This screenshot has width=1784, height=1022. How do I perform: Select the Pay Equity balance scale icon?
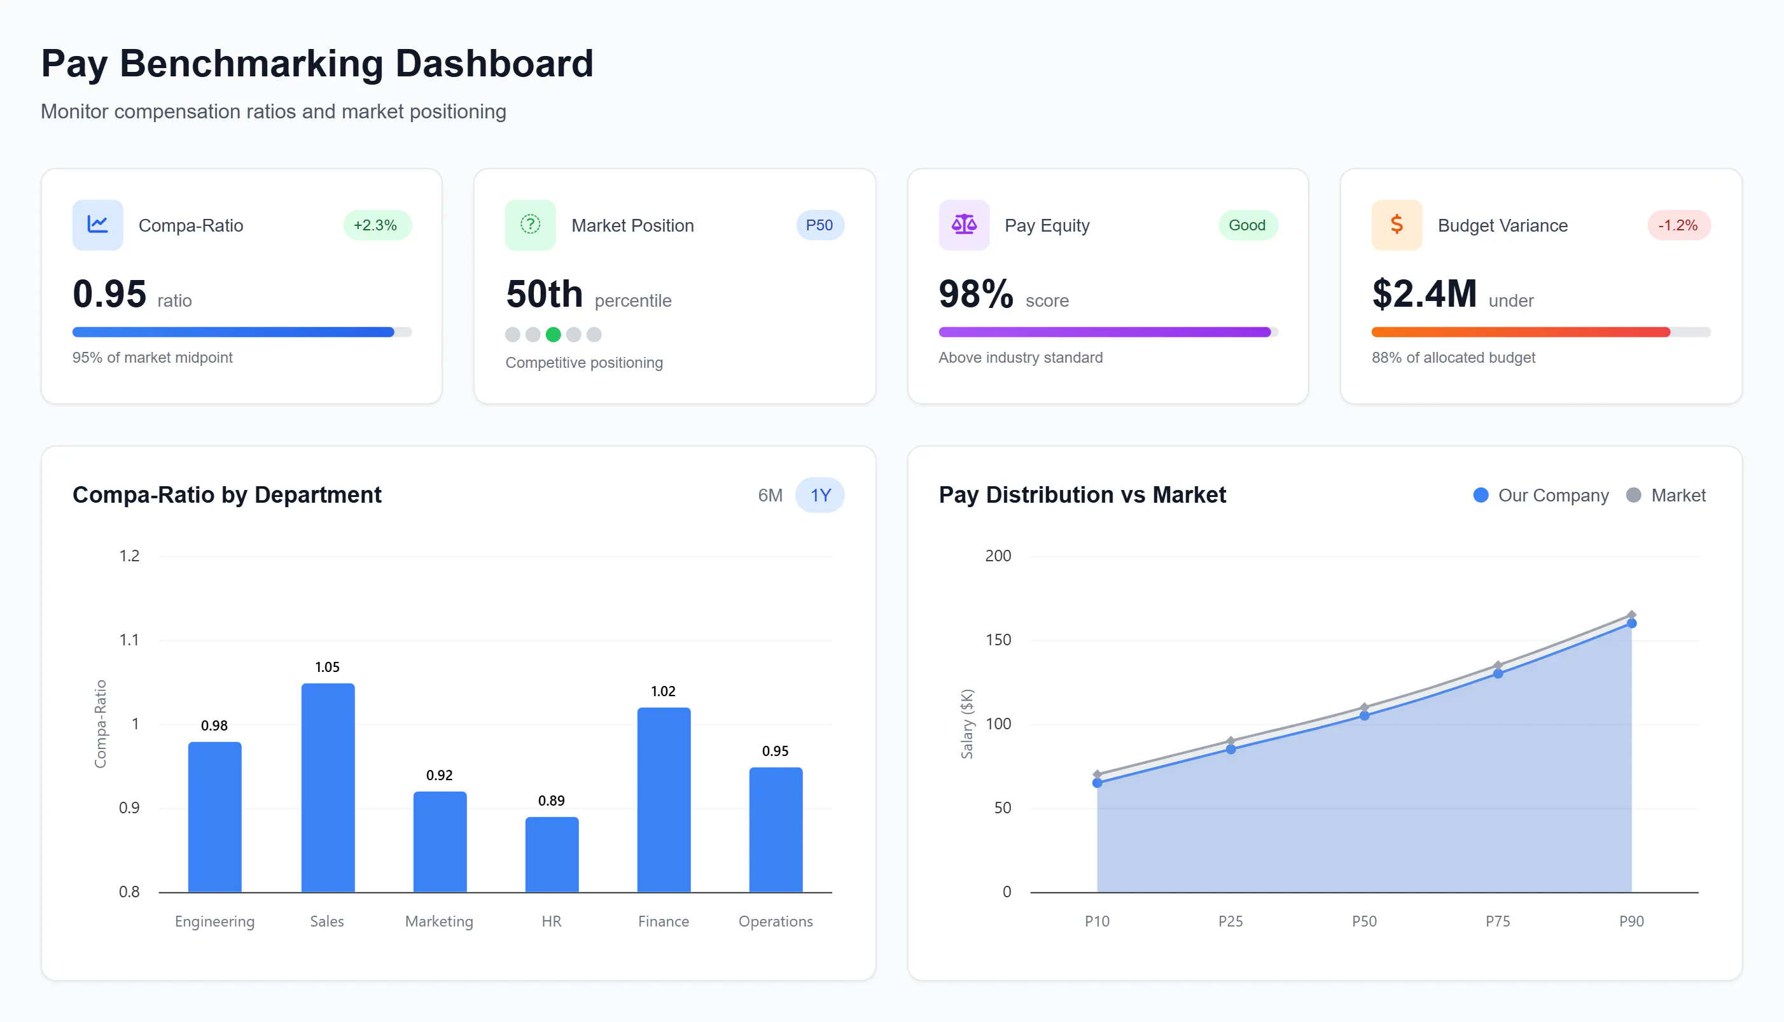click(x=964, y=225)
